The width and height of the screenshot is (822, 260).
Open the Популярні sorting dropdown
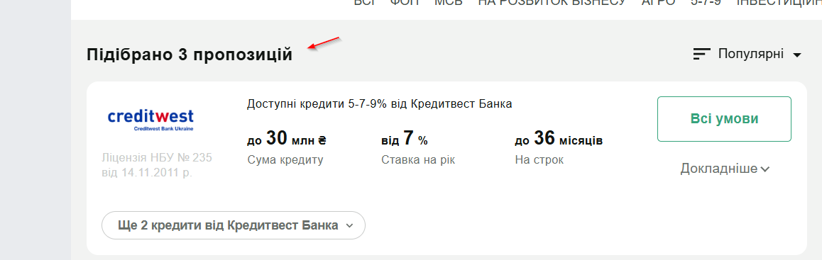pyautogui.click(x=747, y=54)
